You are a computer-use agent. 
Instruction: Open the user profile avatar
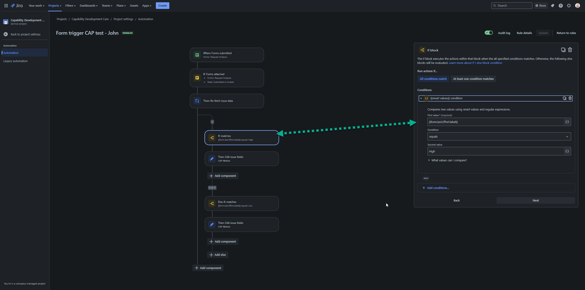click(577, 6)
